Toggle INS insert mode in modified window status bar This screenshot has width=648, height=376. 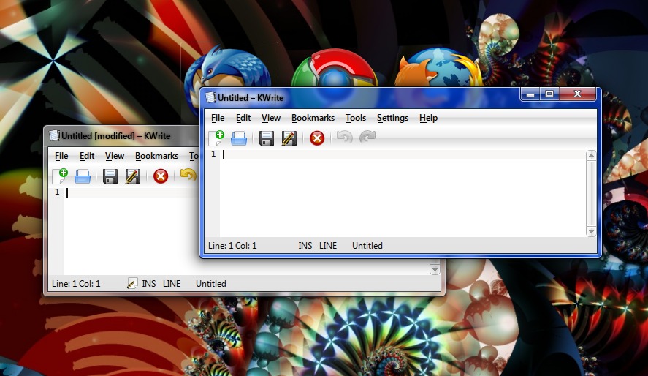(x=149, y=284)
